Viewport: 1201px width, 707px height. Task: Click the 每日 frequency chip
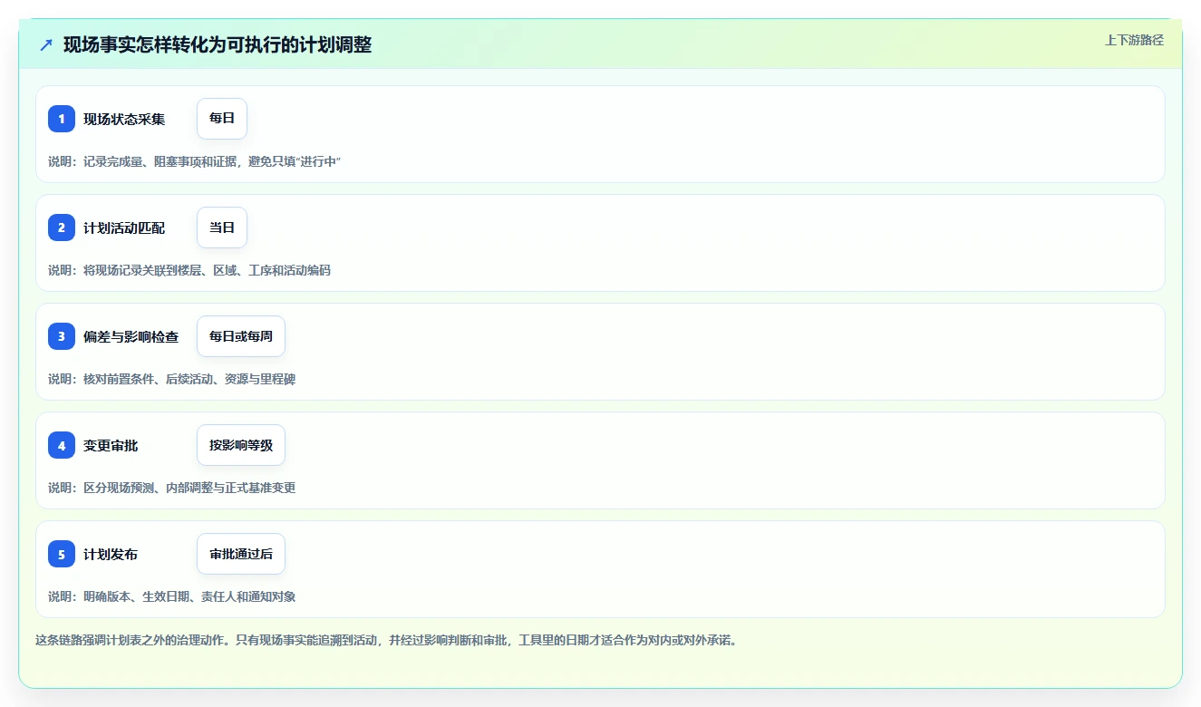(x=222, y=119)
